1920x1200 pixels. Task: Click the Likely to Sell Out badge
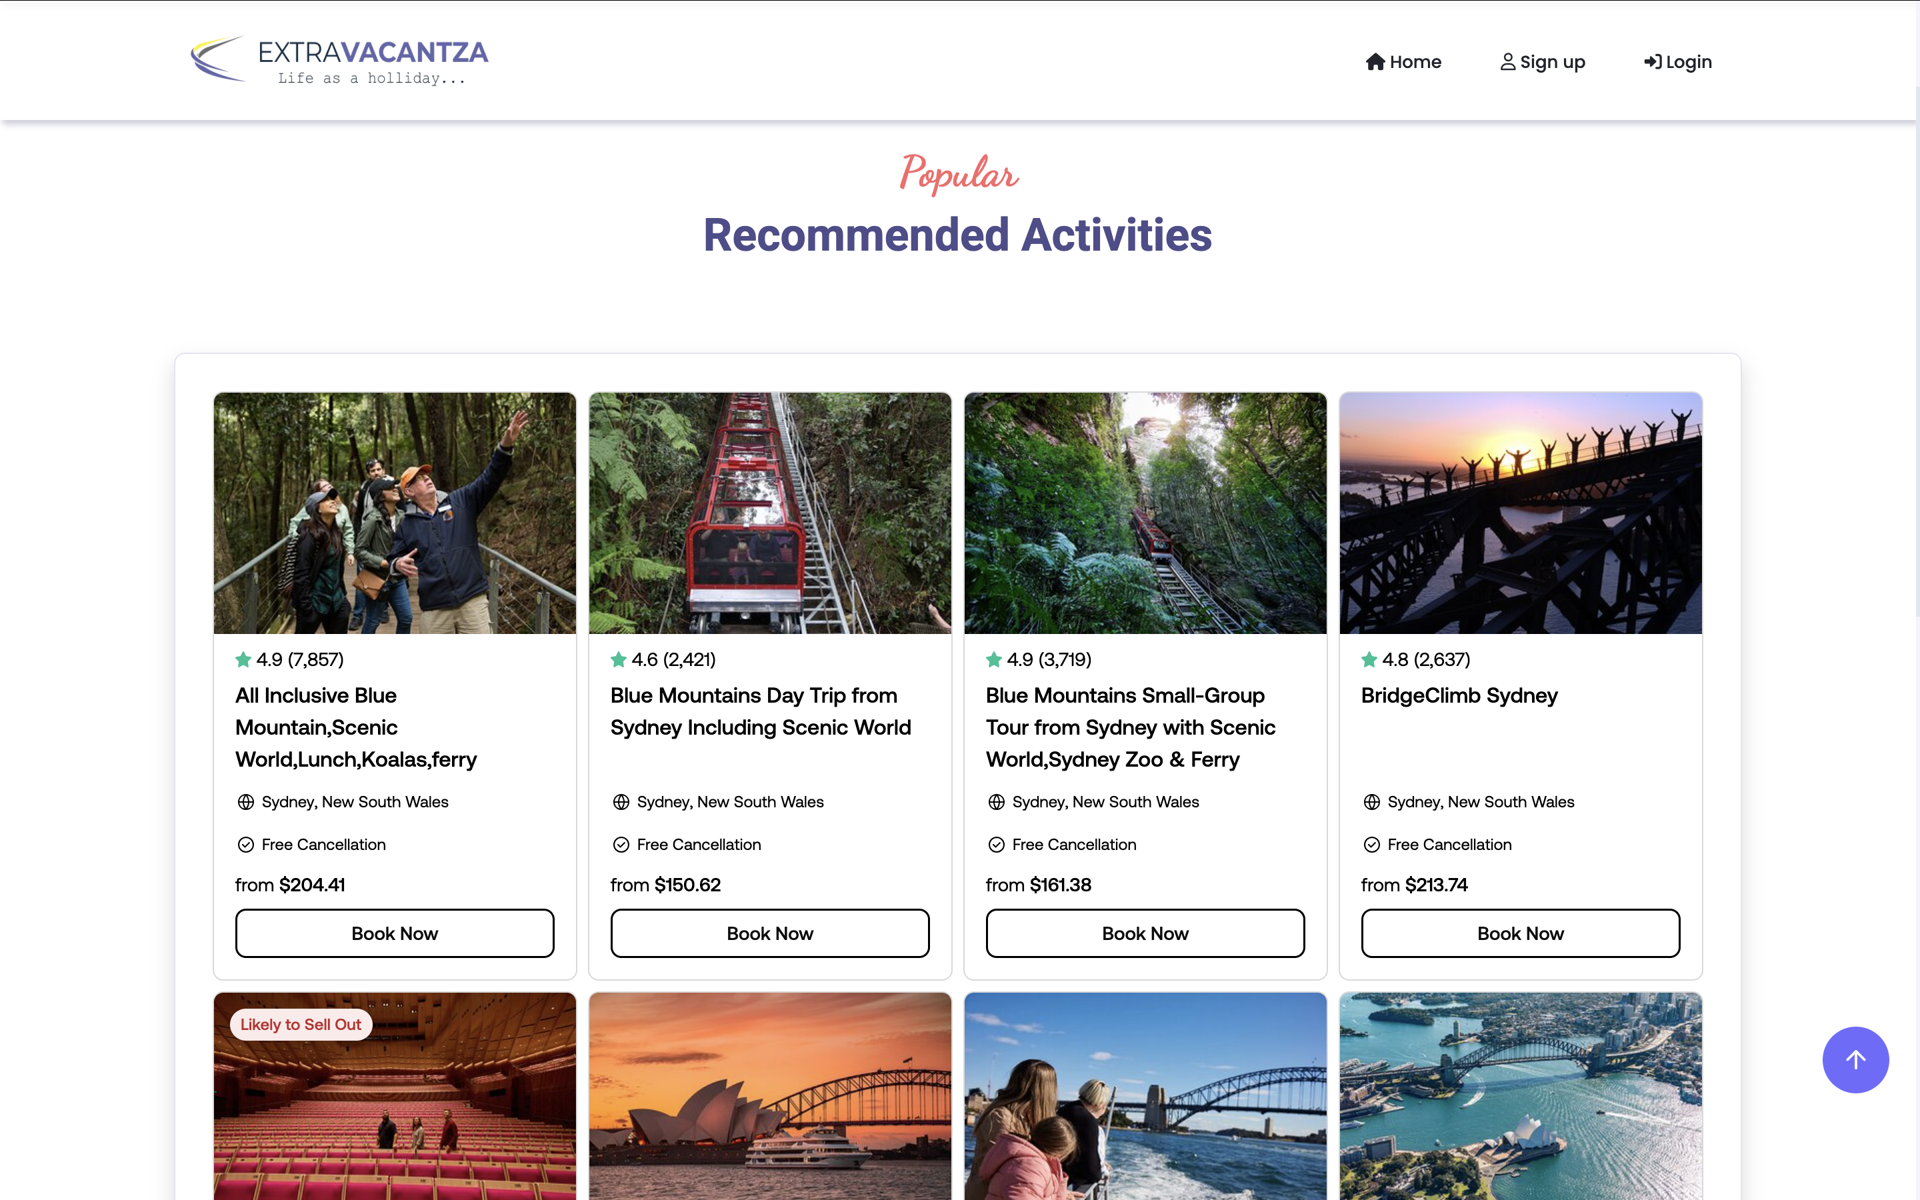coord(301,1025)
